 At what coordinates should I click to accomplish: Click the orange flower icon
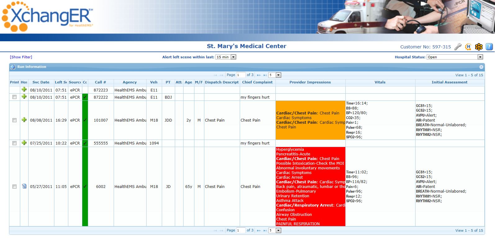[479, 47]
